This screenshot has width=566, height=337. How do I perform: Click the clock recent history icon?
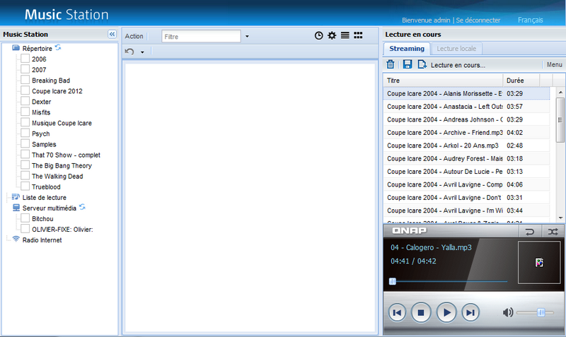tap(319, 35)
